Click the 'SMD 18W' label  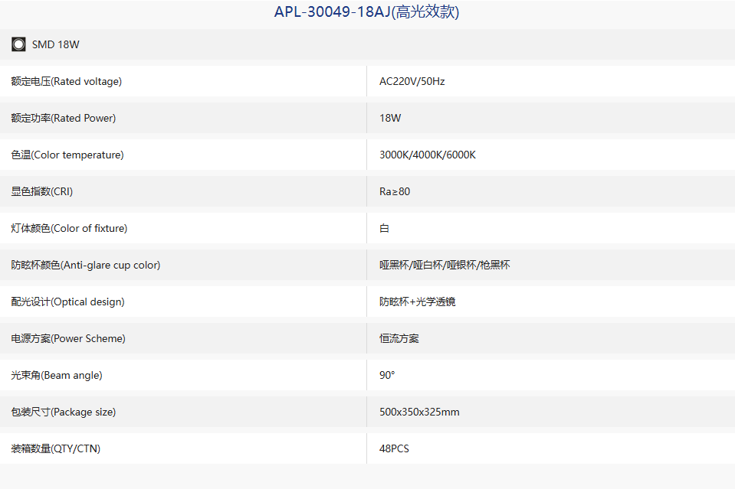point(56,44)
